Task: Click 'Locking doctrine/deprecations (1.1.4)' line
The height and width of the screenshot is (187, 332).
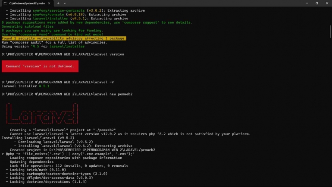Action: 46,182
